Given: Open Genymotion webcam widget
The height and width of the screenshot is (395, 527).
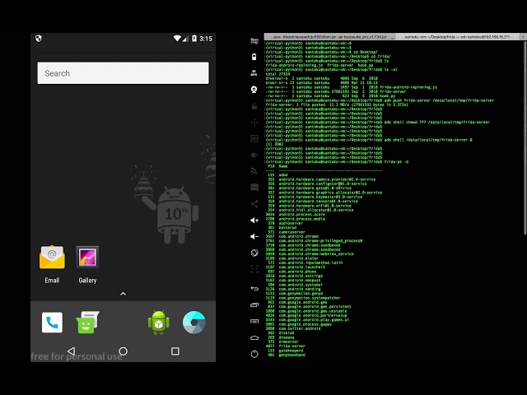Looking at the screenshot, I should 254,90.
